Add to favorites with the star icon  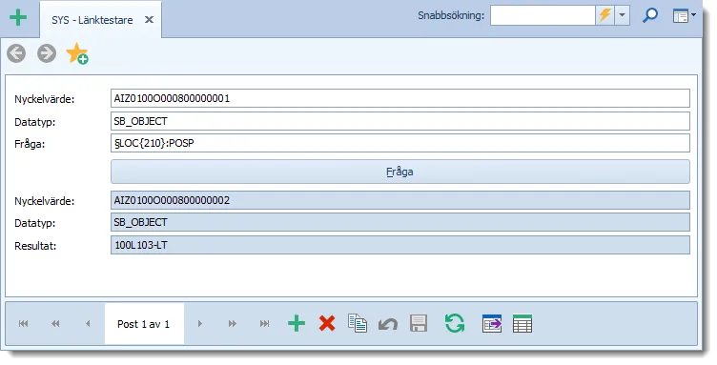coord(77,53)
